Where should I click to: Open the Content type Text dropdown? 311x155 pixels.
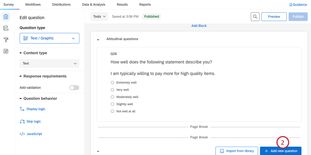tap(49, 63)
